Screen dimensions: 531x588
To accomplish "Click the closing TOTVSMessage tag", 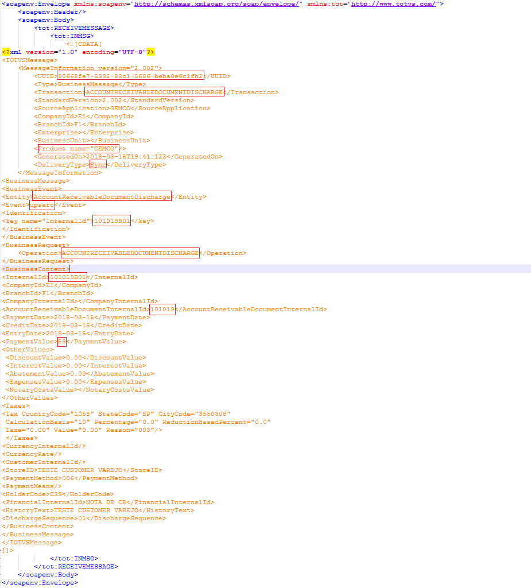I will click(32, 543).
